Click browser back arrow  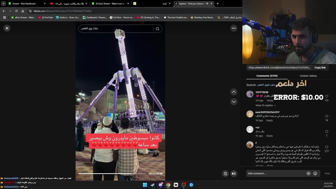click(4, 11)
